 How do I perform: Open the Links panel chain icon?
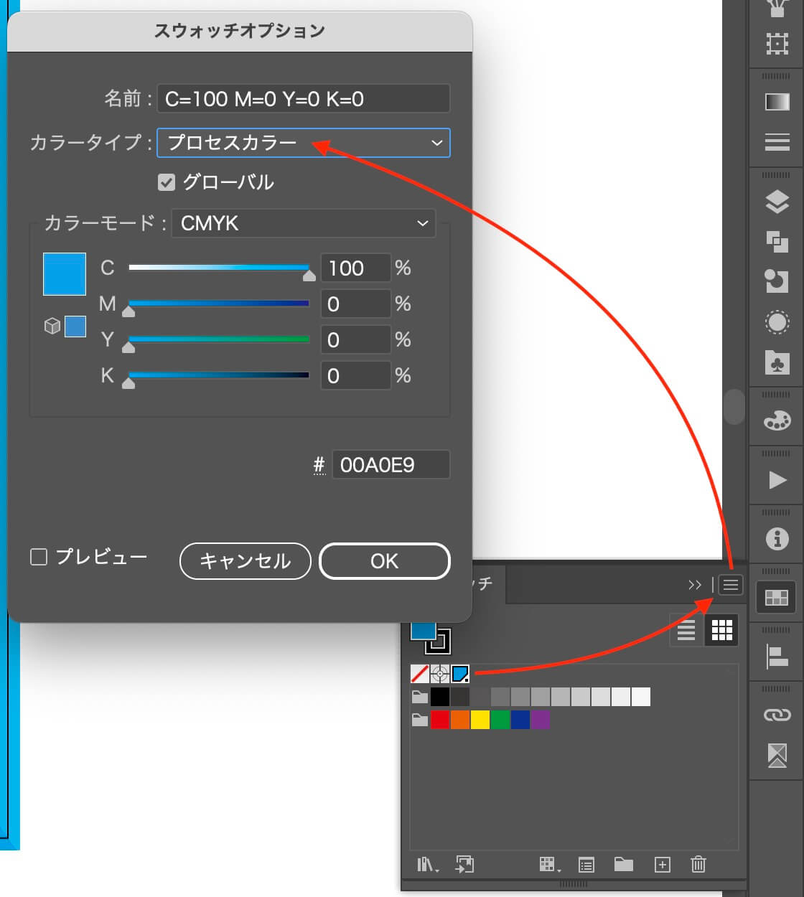point(777,715)
